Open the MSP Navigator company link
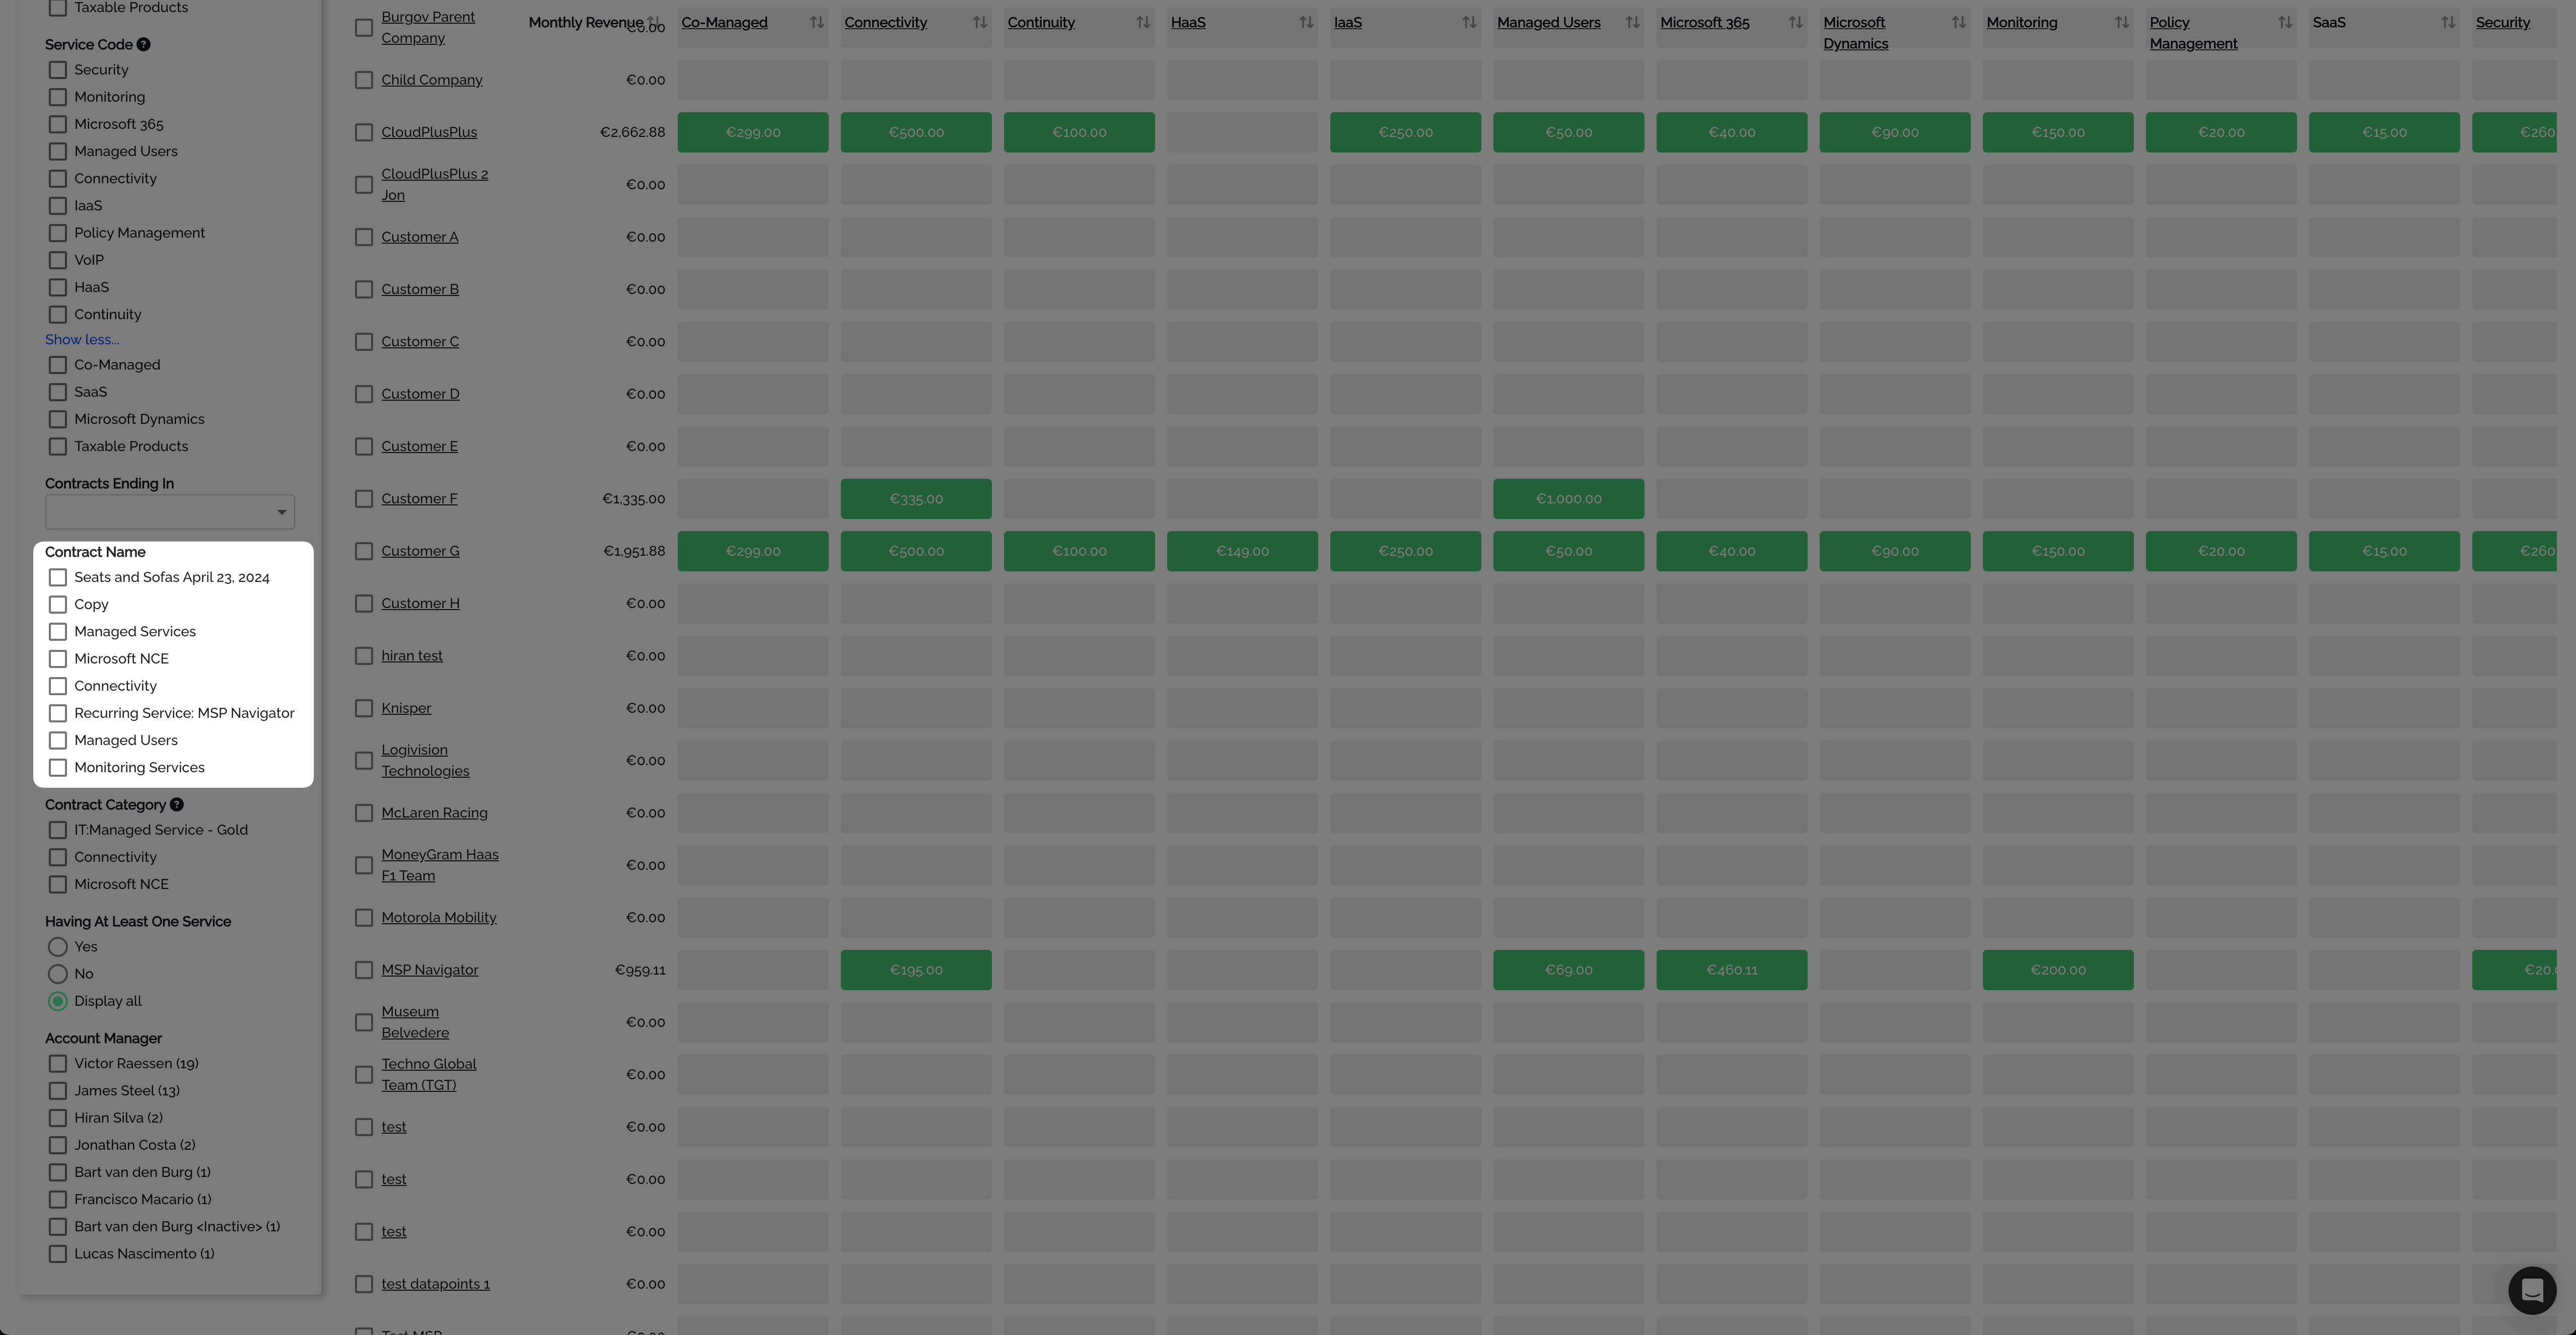The width and height of the screenshot is (2576, 1335). click(x=430, y=970)
